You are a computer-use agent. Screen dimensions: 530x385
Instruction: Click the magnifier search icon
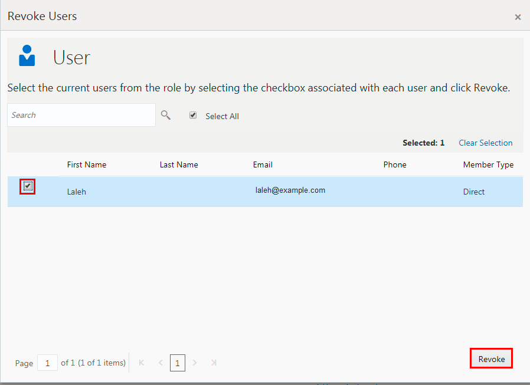tap(166, 115)
